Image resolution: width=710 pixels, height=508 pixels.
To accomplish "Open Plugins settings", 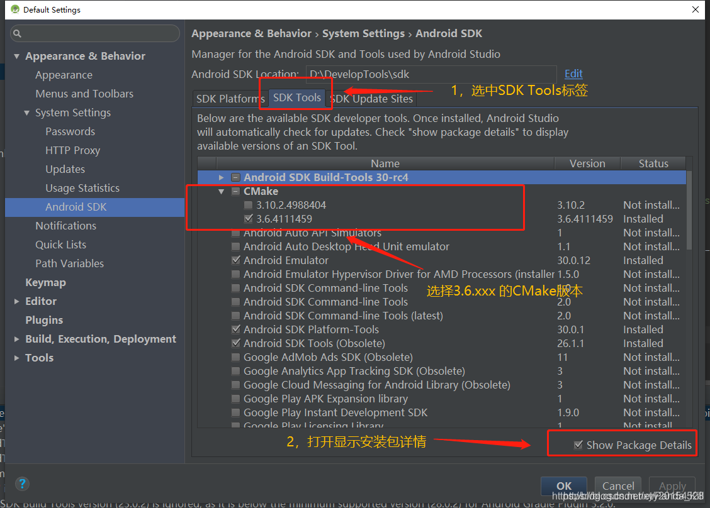I will click(x=44, y=320).
